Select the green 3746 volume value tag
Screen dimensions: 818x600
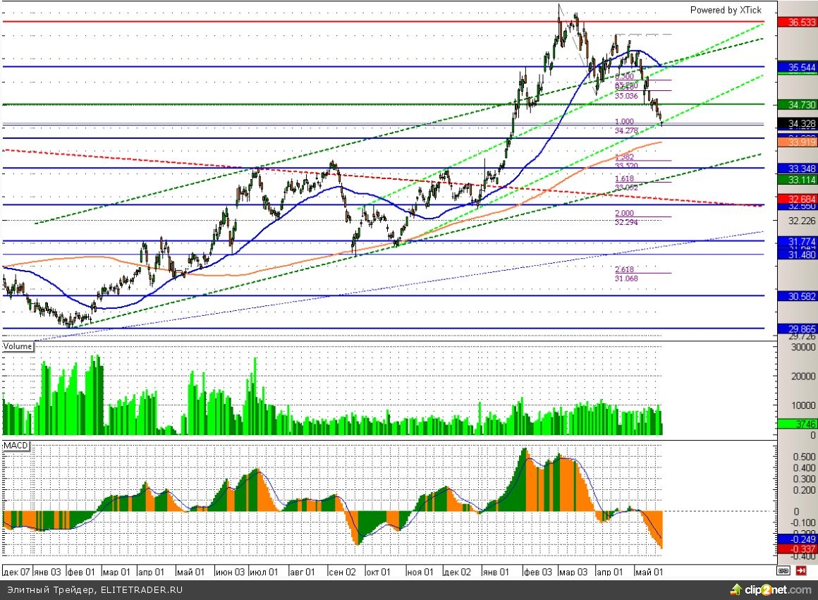(797, 424)
